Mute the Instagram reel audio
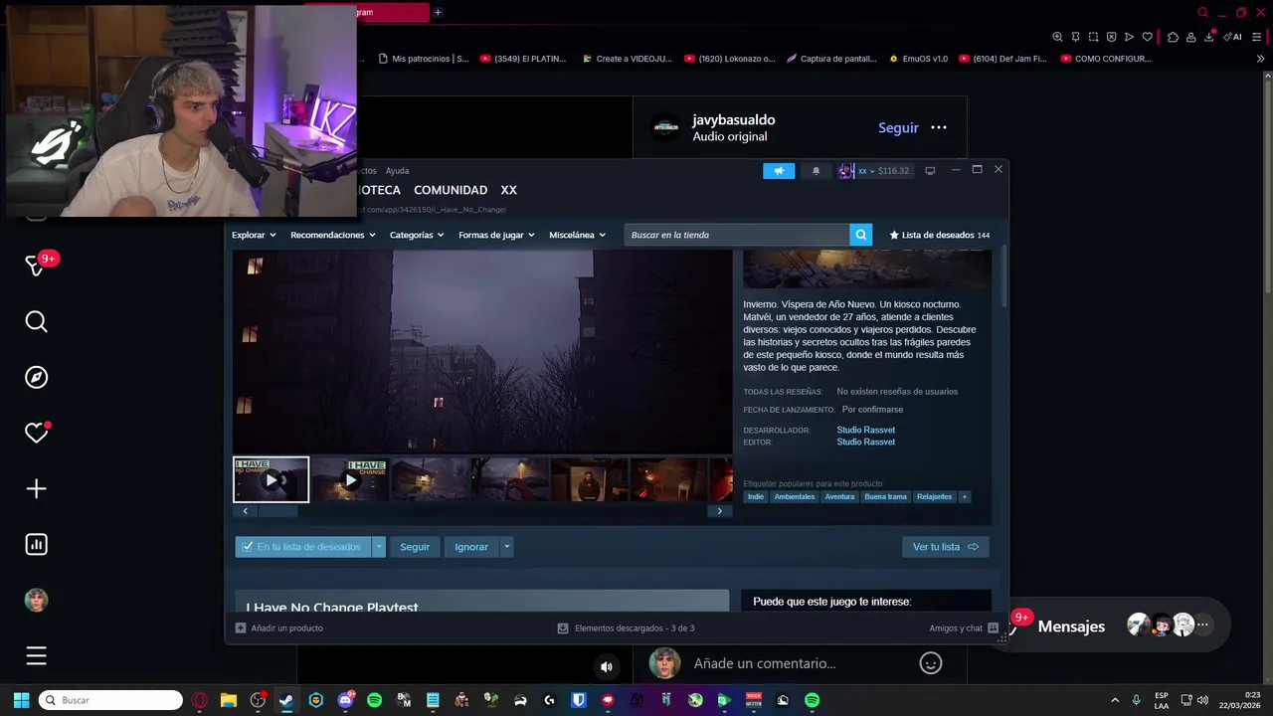The height and width of the screenshot is (716, 1273). click(x=607, y=666)
